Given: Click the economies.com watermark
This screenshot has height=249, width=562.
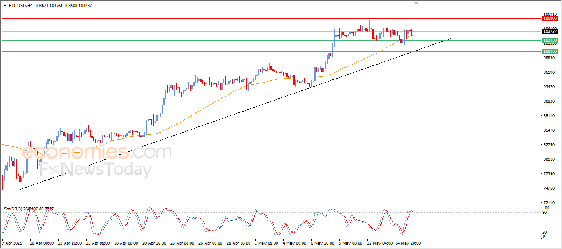Looking at the screenshot, I should (97, 152).
